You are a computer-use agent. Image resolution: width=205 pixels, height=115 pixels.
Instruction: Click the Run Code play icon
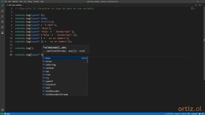pos(196,5)
